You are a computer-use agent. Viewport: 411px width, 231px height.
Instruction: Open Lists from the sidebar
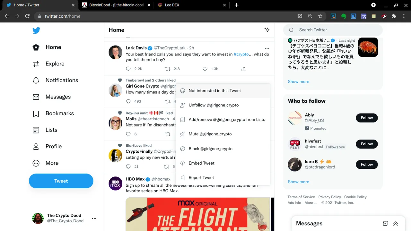(x=45, y=130)
